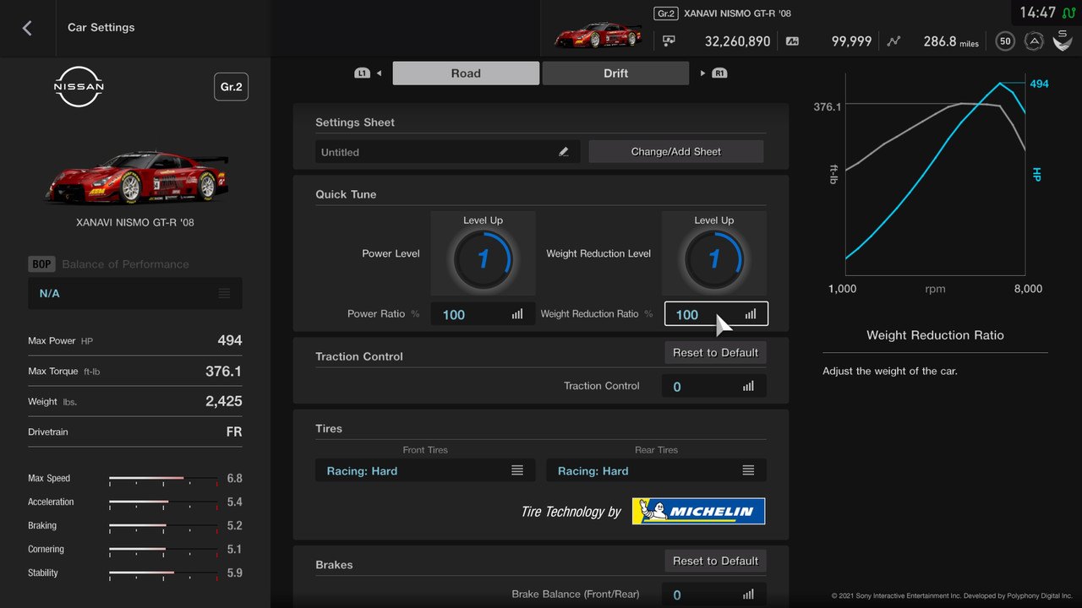Reset Traction Control to default
Image resolution: width=1082 pixels, height=608 pixels.
click(715, 352)
